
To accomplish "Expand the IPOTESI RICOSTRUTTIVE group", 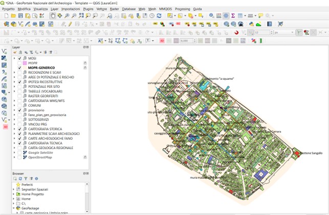I will coord(14,82).
